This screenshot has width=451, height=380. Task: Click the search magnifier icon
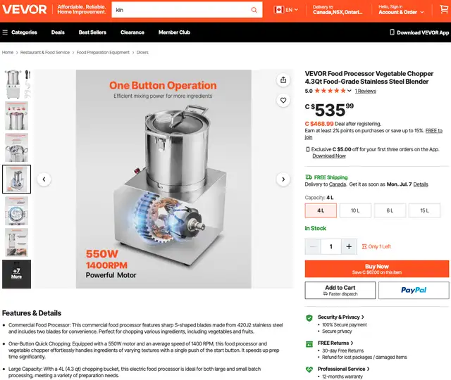pos(254,10)
